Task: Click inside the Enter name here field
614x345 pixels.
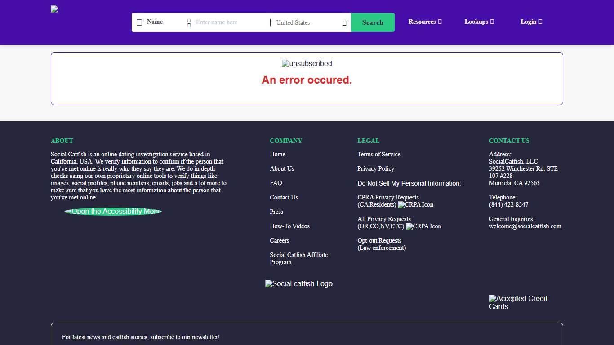Action: click(229, 22)
